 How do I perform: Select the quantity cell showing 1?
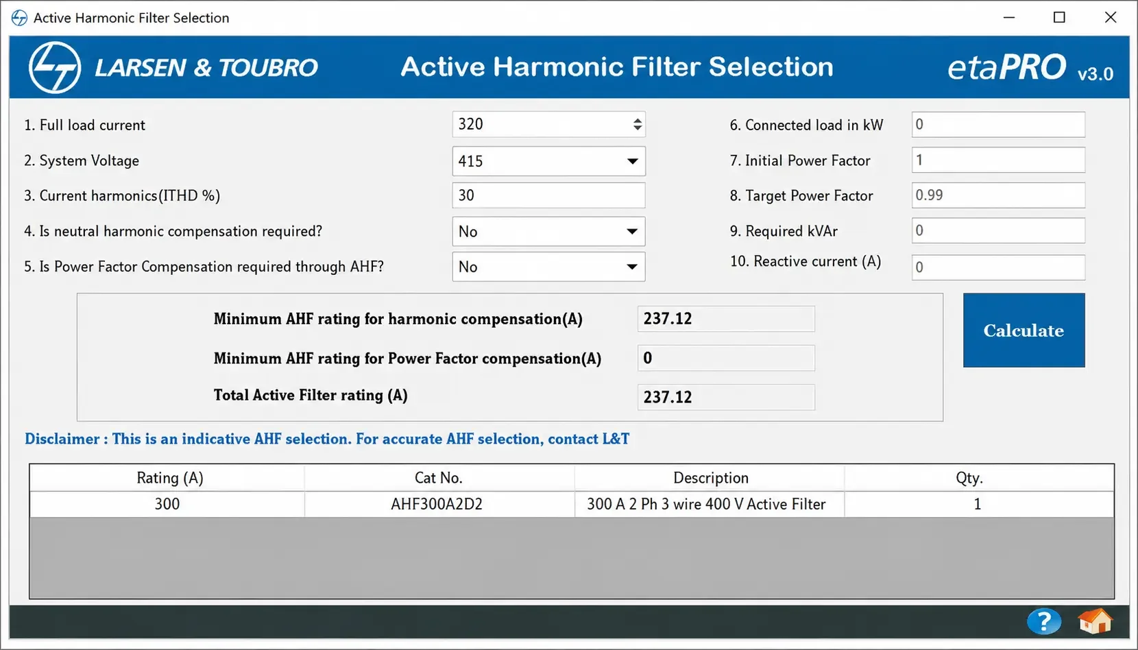979,504
